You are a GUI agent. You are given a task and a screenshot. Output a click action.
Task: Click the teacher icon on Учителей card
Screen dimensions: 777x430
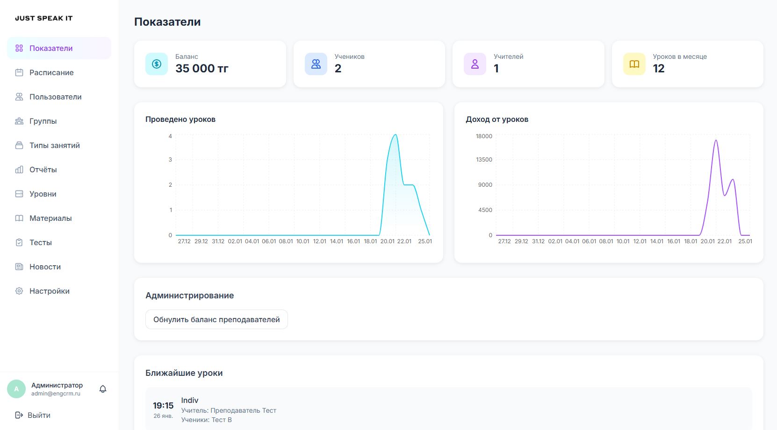pos(475,63)
